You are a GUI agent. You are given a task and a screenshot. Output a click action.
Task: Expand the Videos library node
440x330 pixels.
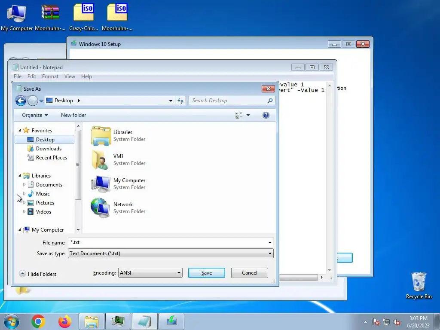tap(24, 211)
